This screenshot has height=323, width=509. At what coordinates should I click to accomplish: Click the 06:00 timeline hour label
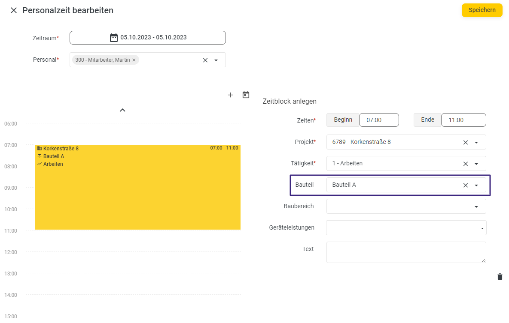(x=11, y=124)
